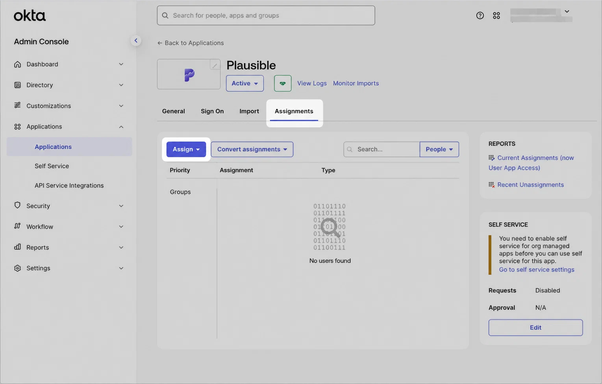Select the Assignments tab
Screen dimensions: 602x384
point(294,111)
